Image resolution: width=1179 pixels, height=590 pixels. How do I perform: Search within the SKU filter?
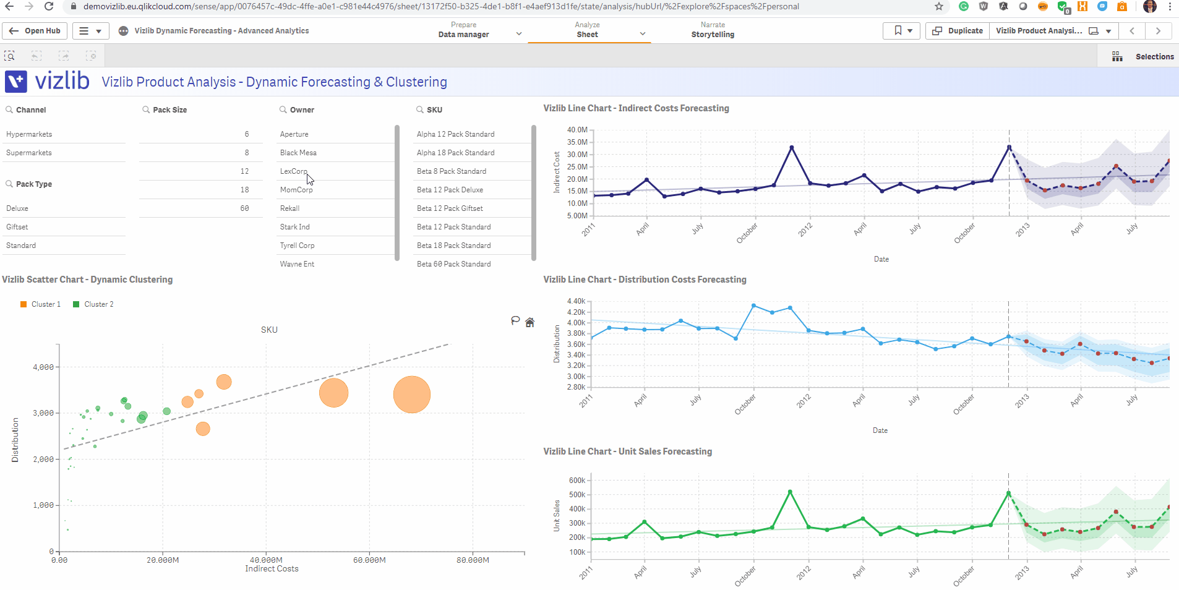pyautogui.click(x=420, y=109)
